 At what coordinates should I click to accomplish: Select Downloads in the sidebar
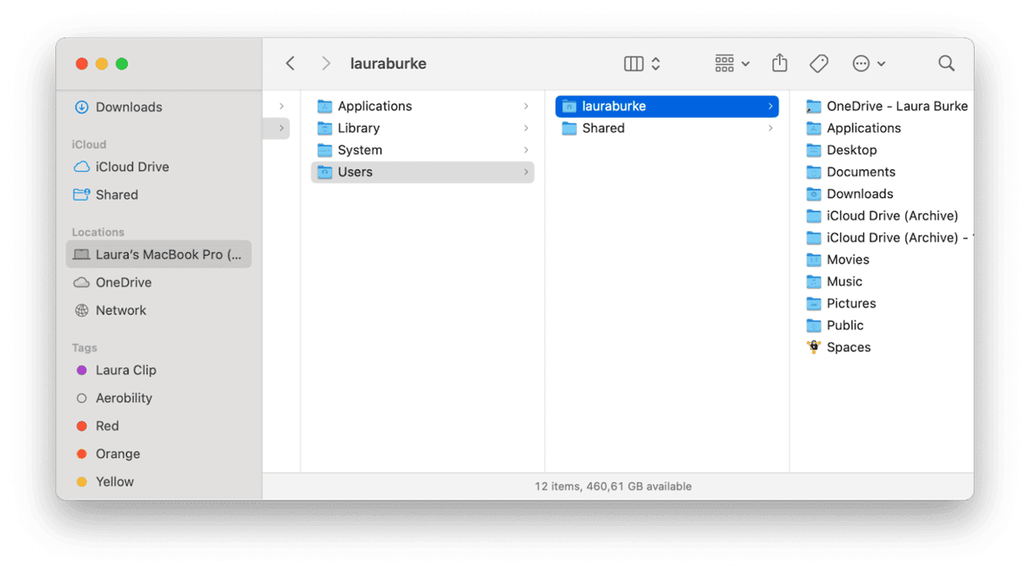[x=129, y=107]
